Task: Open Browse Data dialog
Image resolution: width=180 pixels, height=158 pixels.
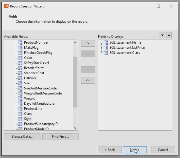Action: (x=22, y=136)
